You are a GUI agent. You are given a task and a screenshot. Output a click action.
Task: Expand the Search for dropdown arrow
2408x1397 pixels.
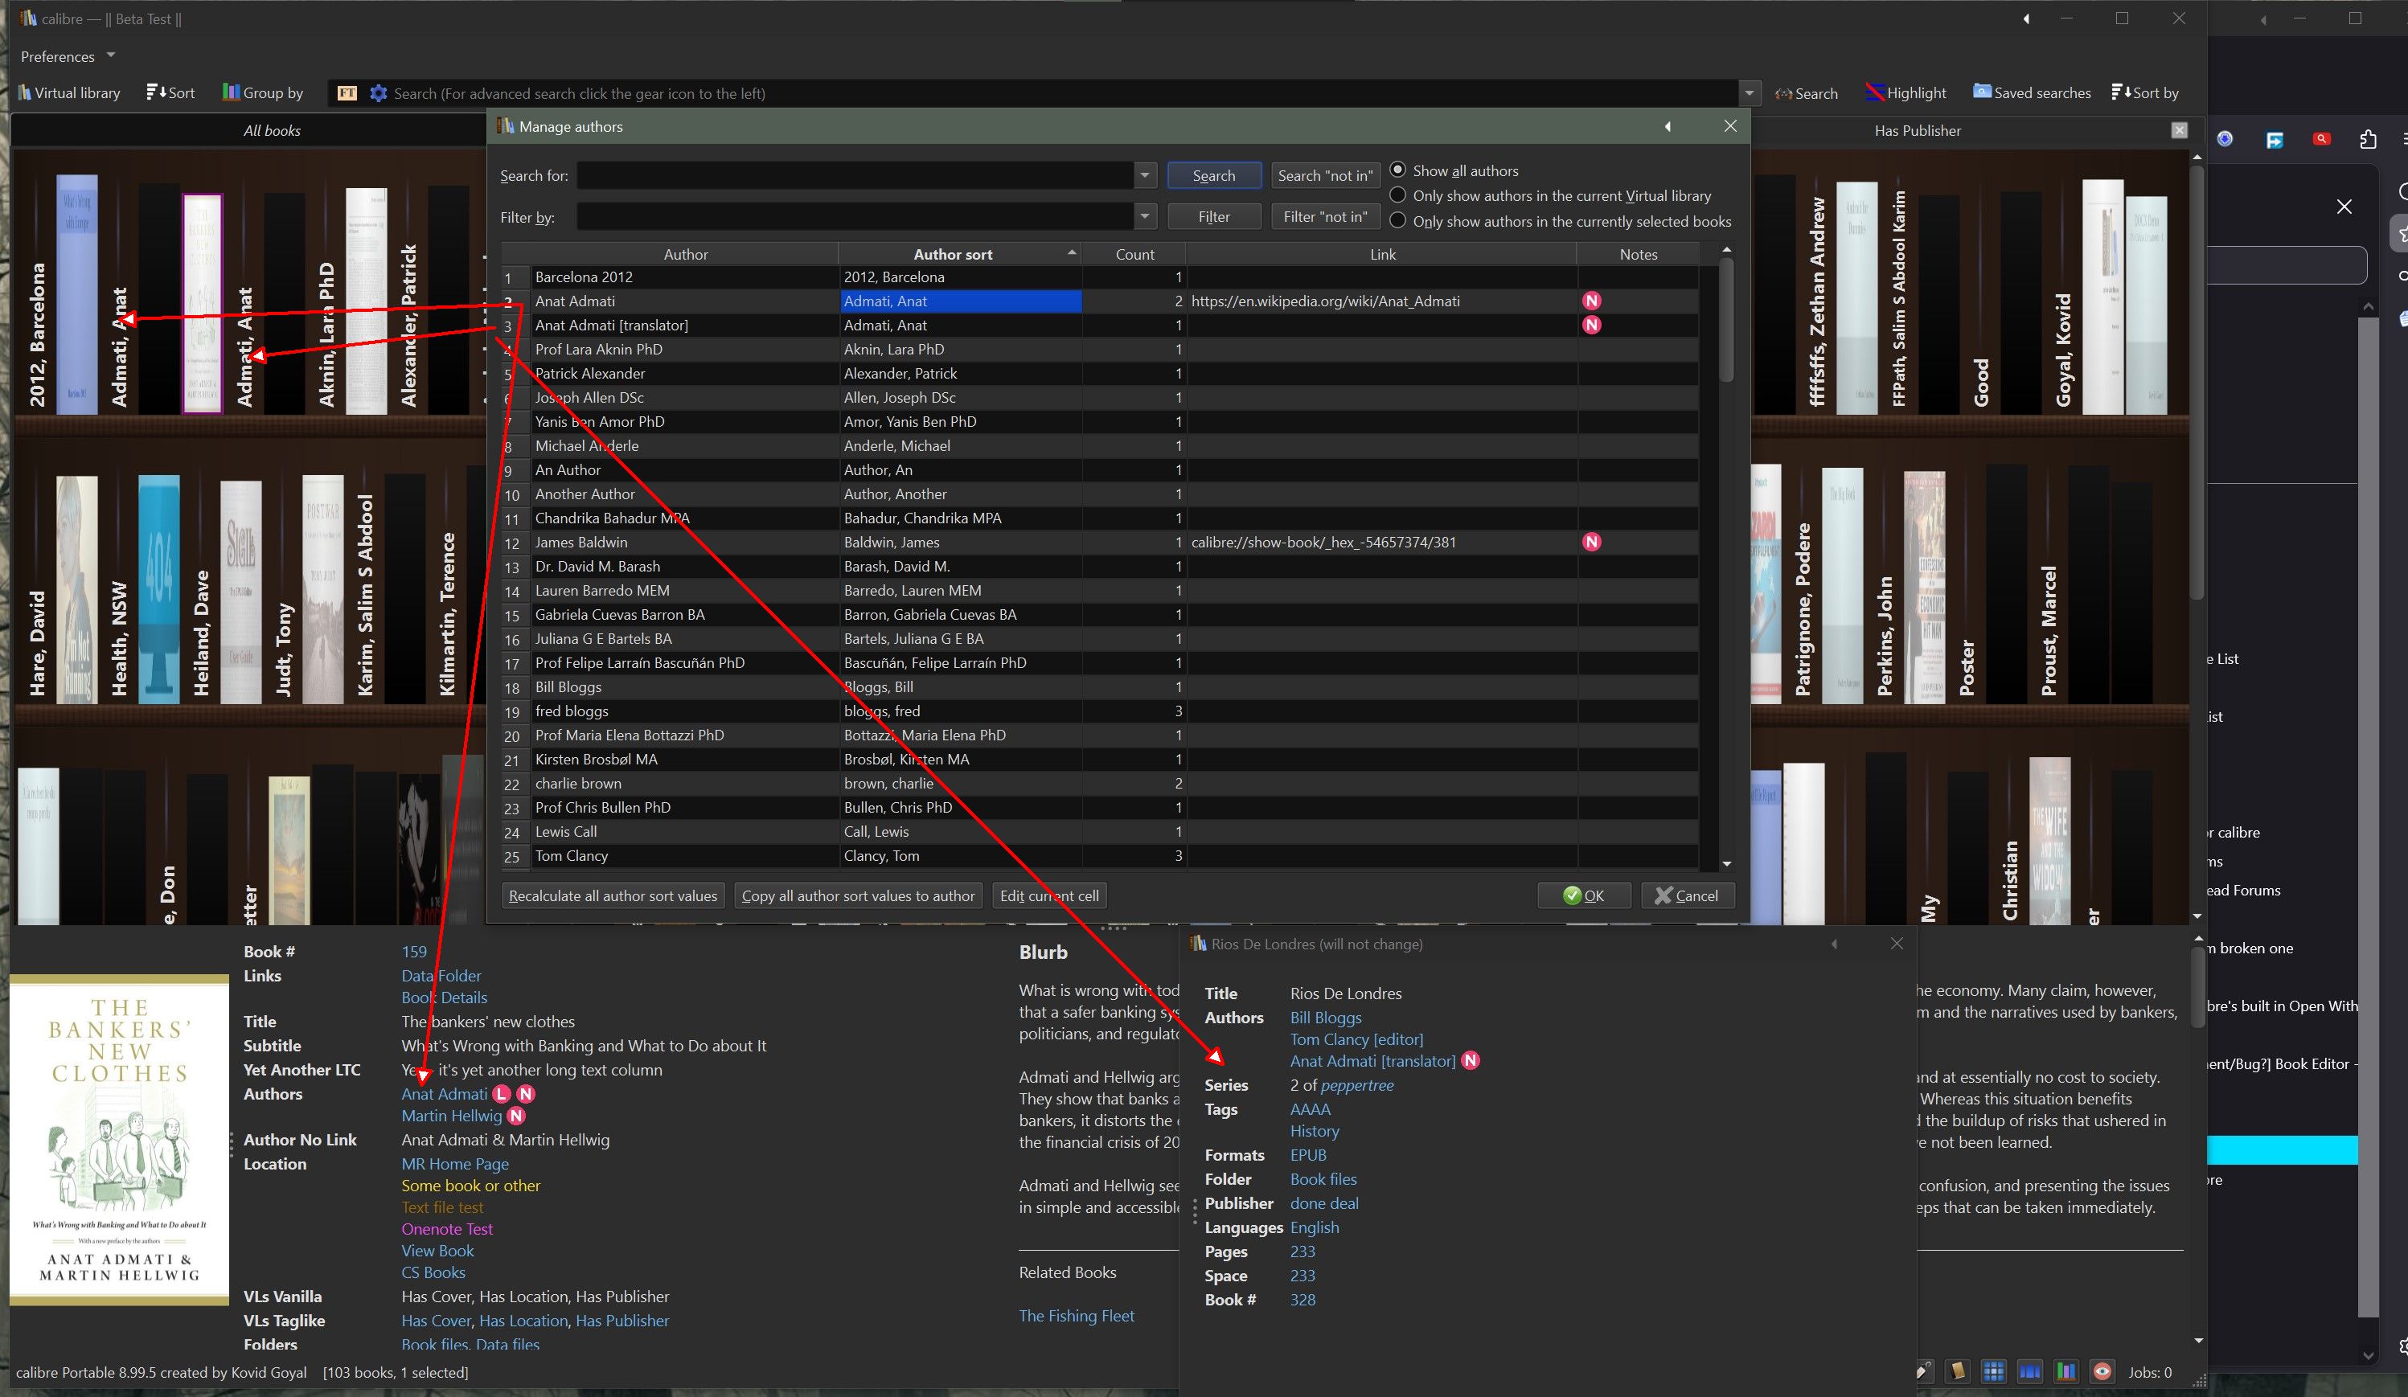pos(1145,176)
